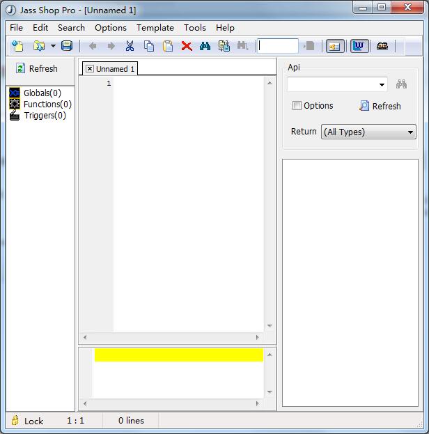
Task: Open a file using the folder icon
Action: (39, 46)
